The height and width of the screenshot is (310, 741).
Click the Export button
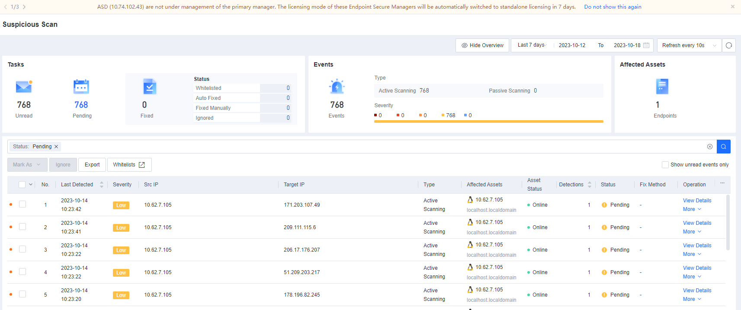pyautogui.click(x=92, y=165)
